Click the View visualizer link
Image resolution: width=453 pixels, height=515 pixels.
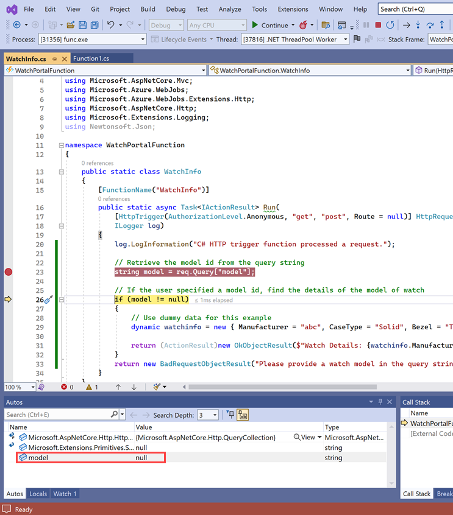[x=305, y=437]
